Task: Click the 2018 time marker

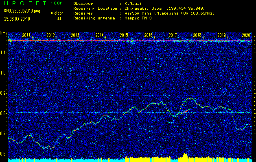Action: [197, 35]
